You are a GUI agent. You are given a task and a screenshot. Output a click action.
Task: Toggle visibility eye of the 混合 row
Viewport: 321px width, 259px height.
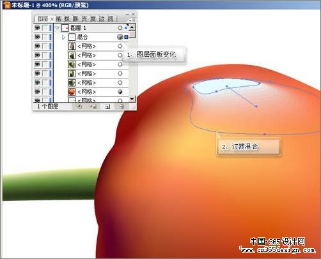coord(37,37)
